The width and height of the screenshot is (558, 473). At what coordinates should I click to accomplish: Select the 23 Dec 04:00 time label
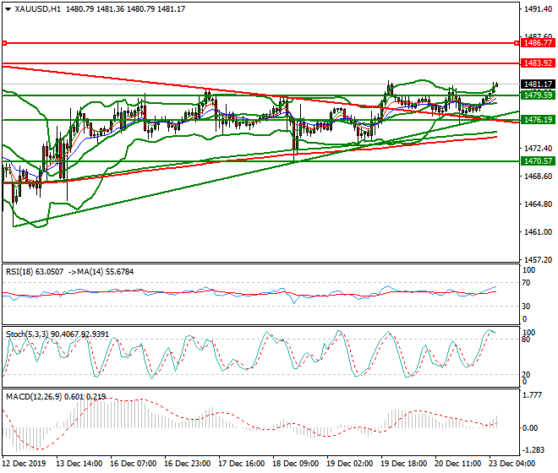[512, 464]
